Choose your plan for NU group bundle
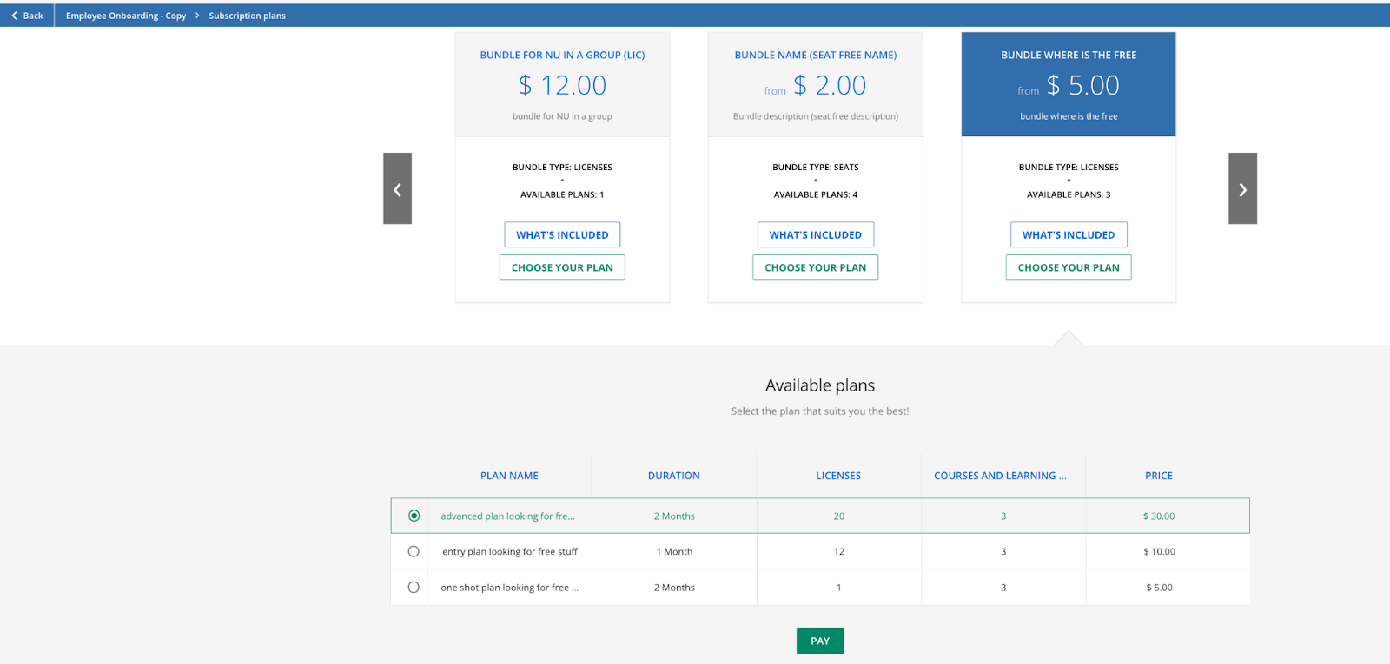1390x664 pixels. (x=562, y=267)
